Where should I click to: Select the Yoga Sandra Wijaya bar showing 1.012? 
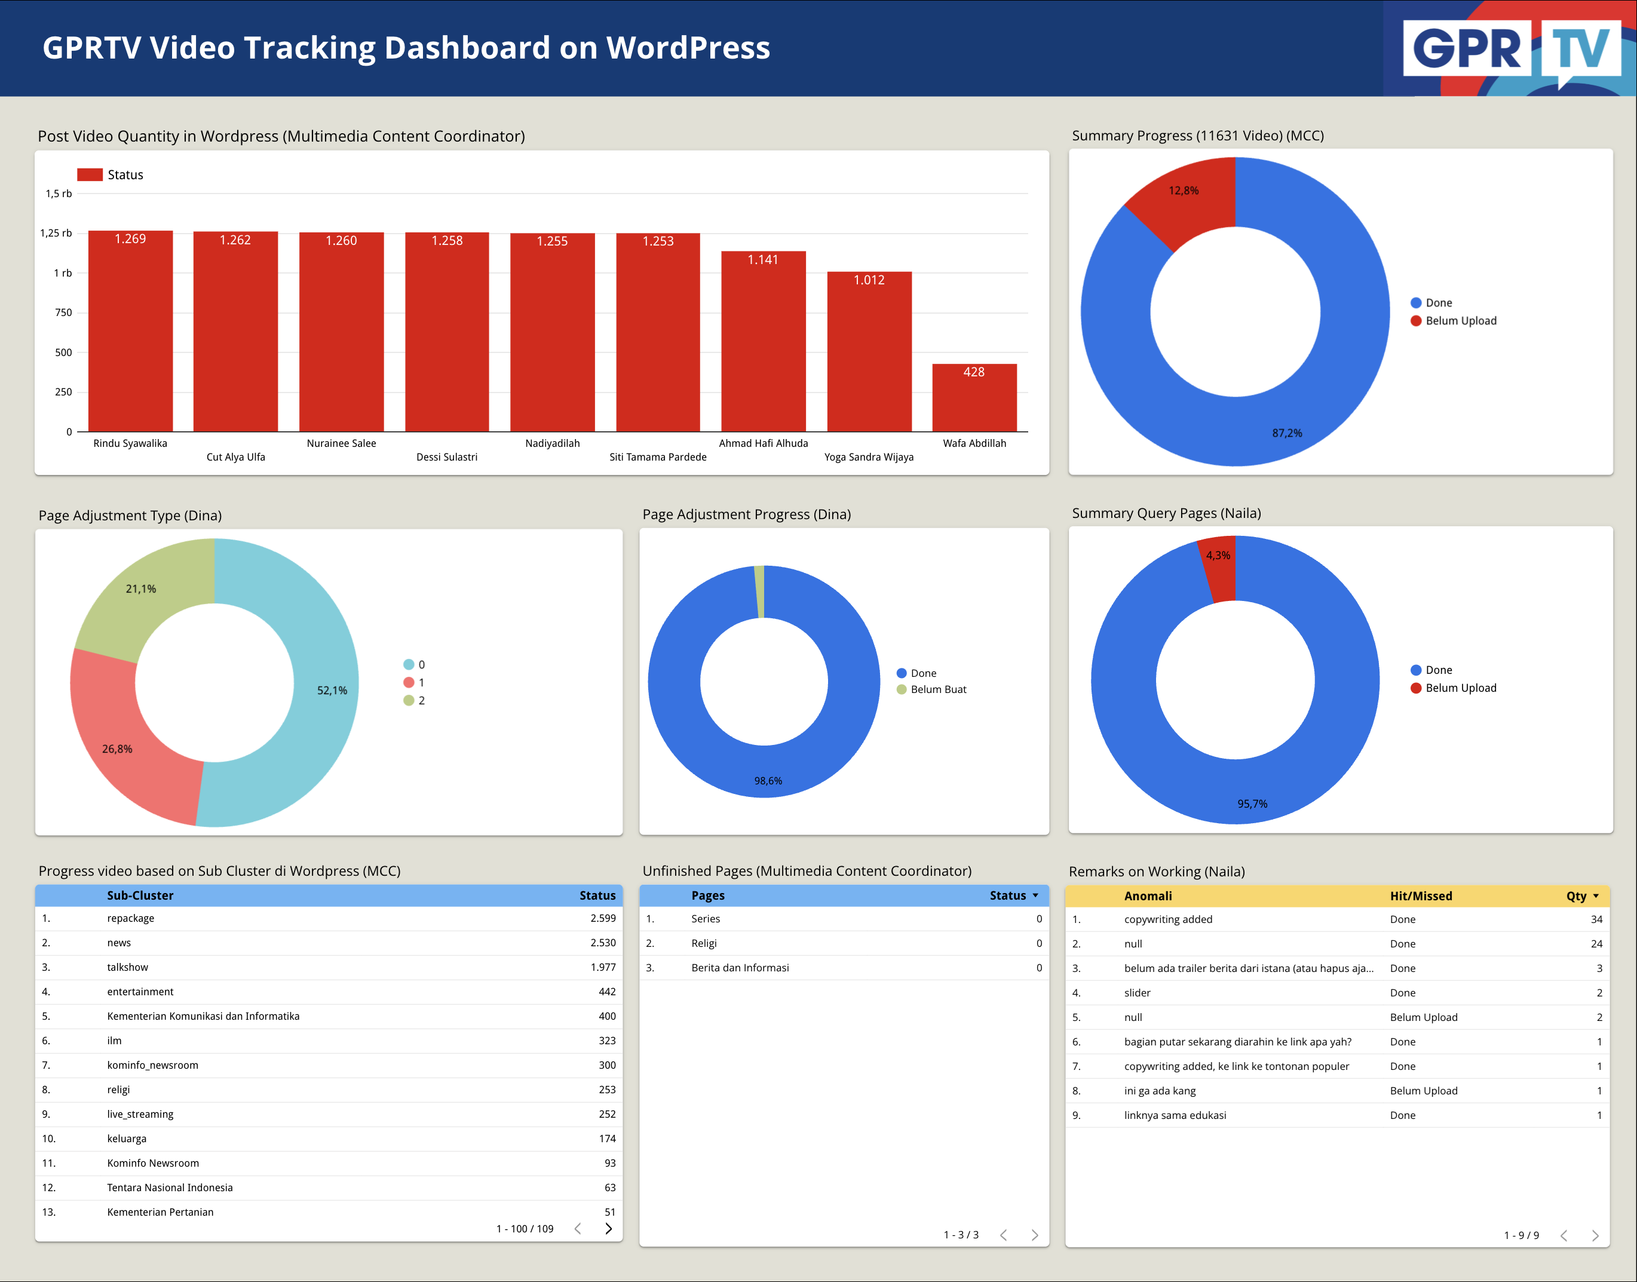869,352
